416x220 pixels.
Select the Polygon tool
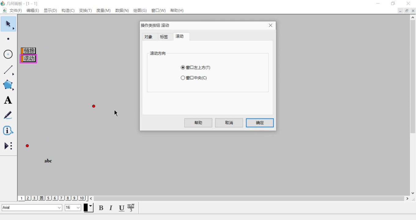coord(8,85)
